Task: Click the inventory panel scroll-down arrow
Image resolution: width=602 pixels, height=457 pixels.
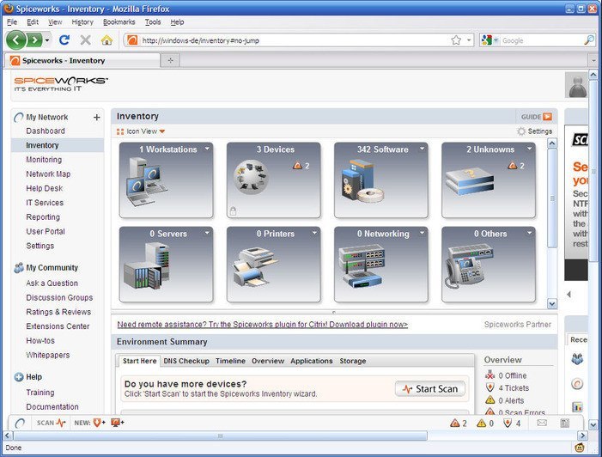Action: [x=552, y=304]
